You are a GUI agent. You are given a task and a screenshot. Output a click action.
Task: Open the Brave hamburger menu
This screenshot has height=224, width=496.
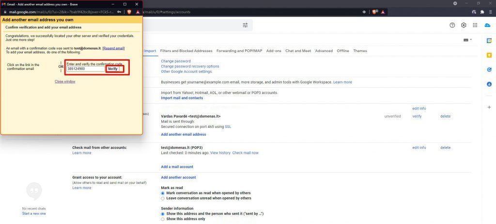tap(490, 12)
